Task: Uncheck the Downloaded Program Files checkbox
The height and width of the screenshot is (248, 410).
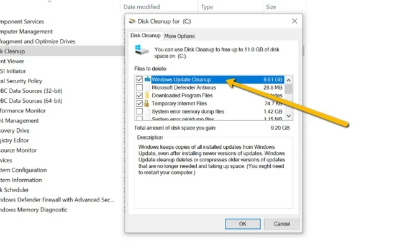Action: [x=139, y=95]
